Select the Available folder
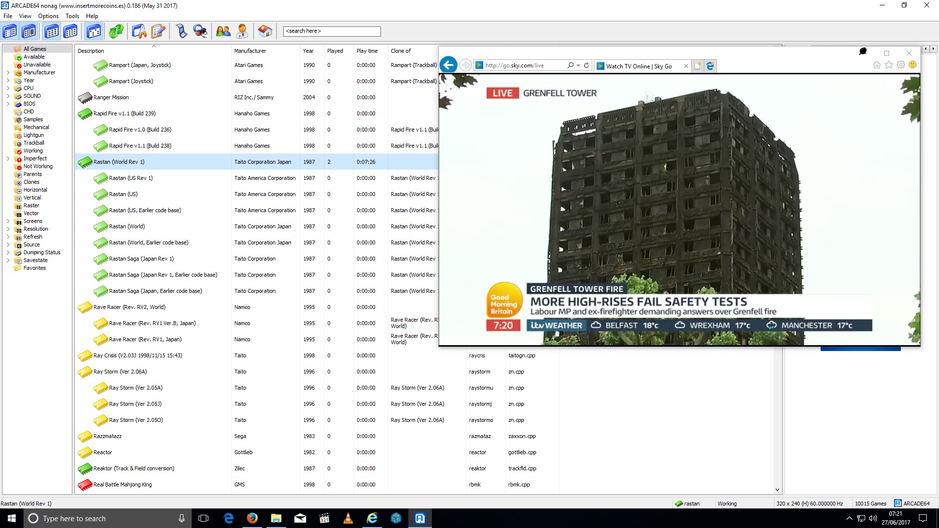The width and height of the screenshot is (939, 528). (34, 57)
